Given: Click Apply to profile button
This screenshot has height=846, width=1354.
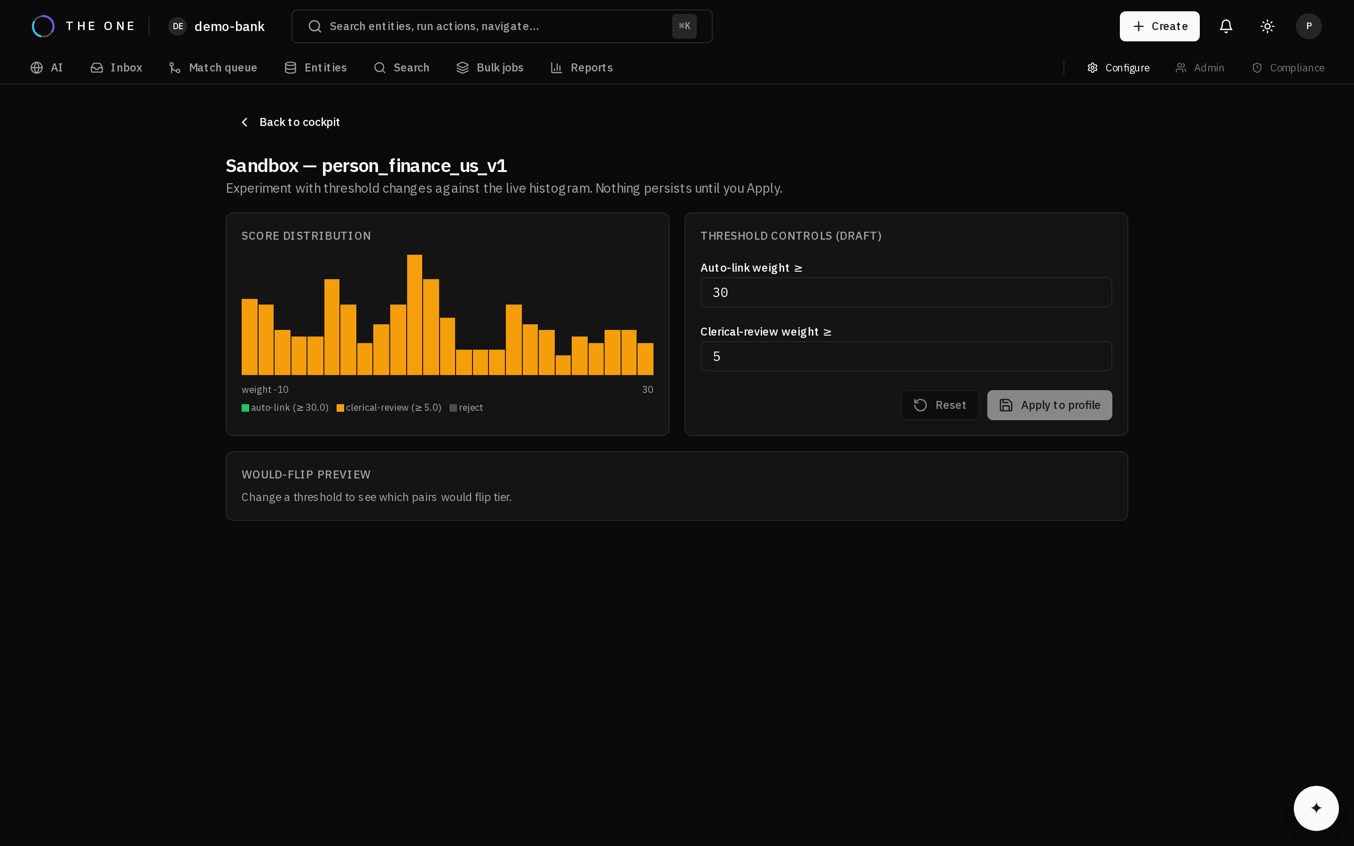Looking at the screenshot, I should pos(1050,405).
